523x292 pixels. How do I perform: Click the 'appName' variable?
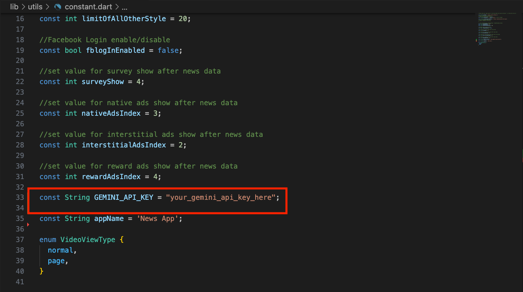pos(109,218)
